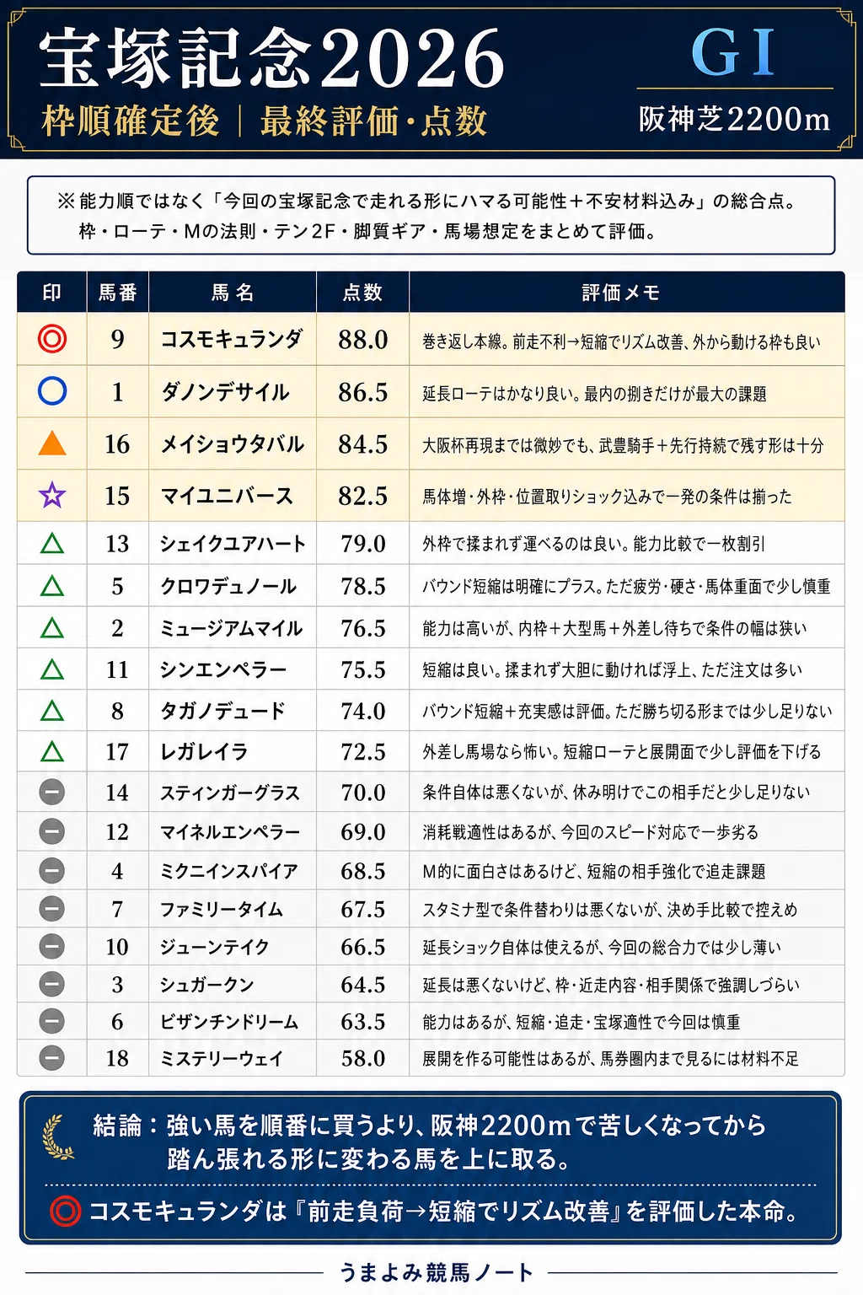Click the green triangle beside シンエンペラー
Image resolution: width=863 pixels, height=1295 pixels.
(x=52, y=669)
